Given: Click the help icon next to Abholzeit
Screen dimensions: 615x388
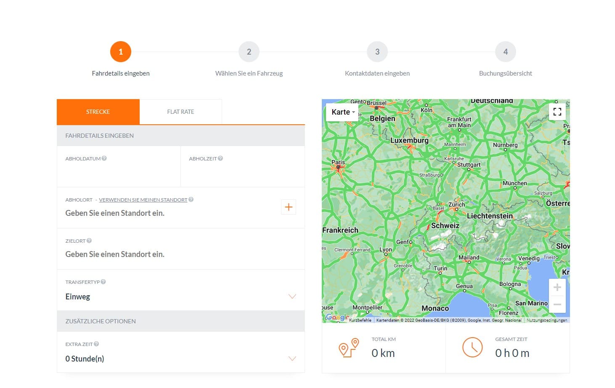Looking at the screenshot, I should tap(220, 158).
